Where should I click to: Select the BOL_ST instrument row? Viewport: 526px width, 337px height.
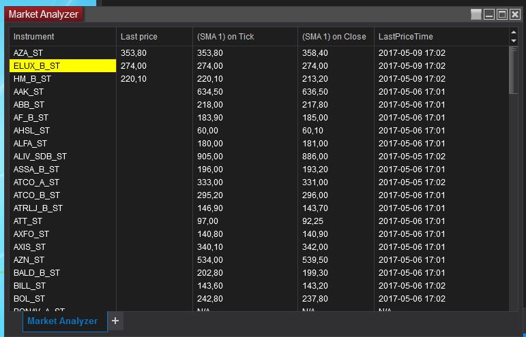[x=29, y=299]
